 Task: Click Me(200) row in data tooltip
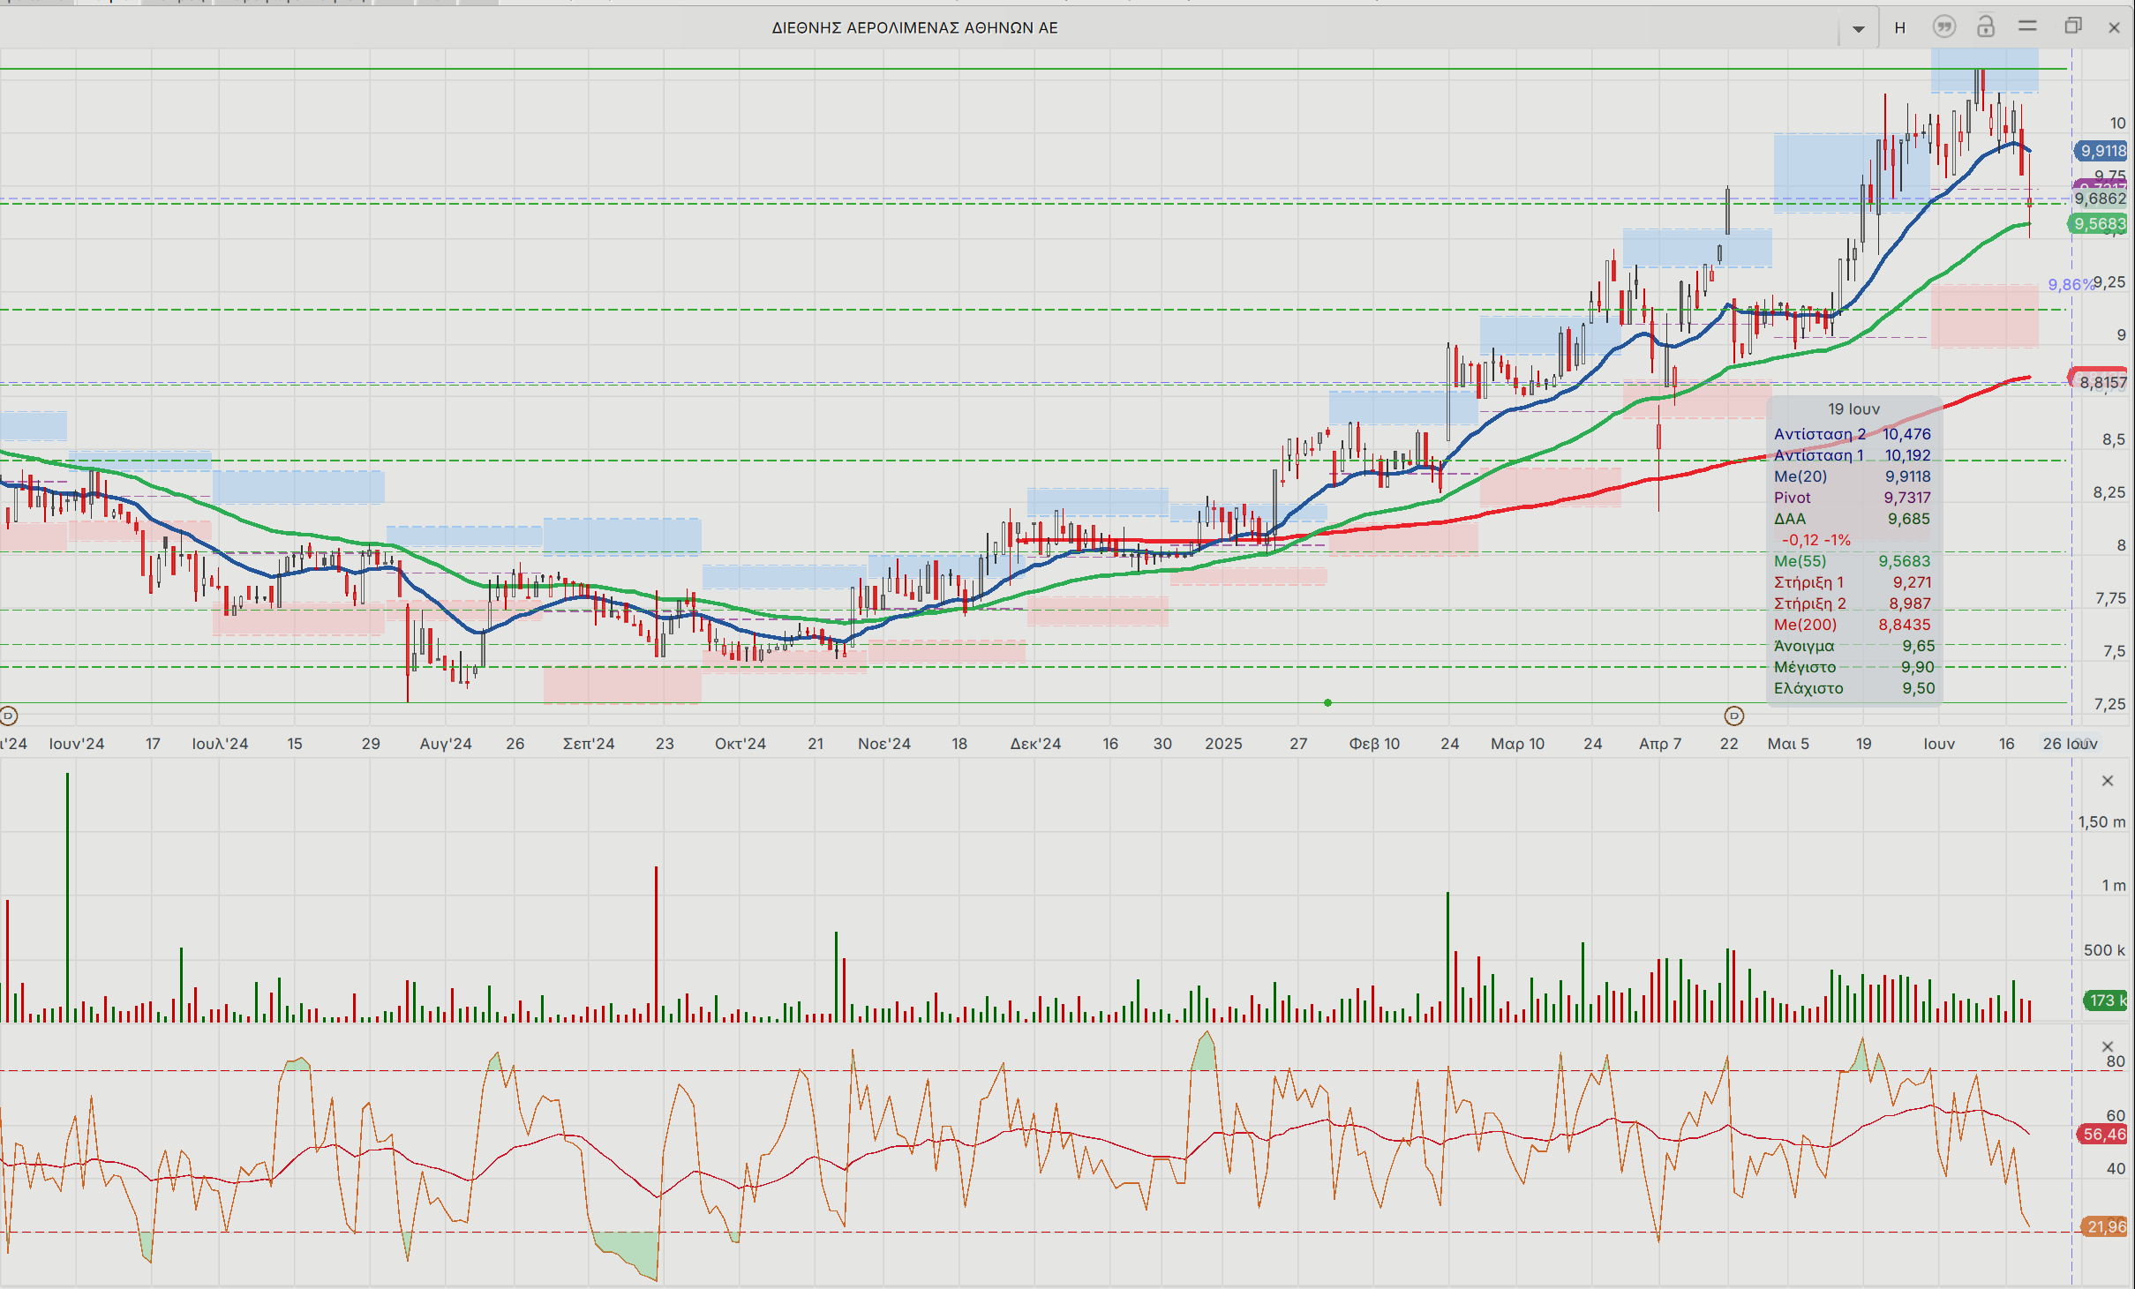tap(1853, 625)
